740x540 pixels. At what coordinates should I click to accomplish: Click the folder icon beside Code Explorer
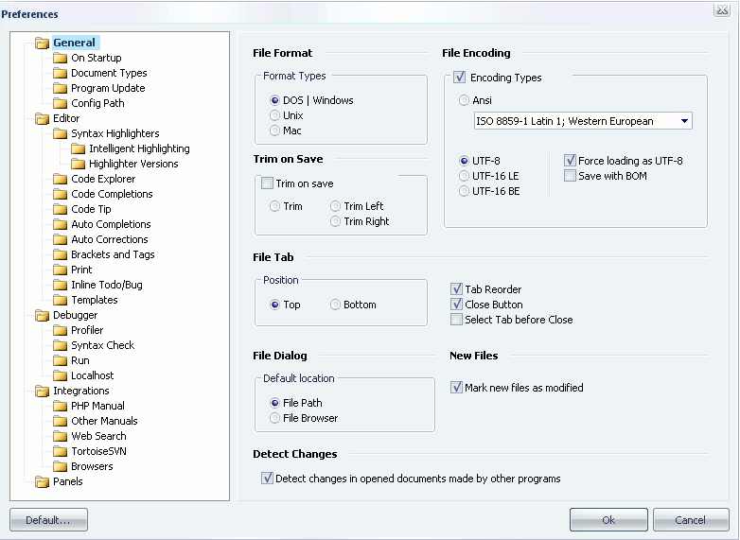coord(60,179)
